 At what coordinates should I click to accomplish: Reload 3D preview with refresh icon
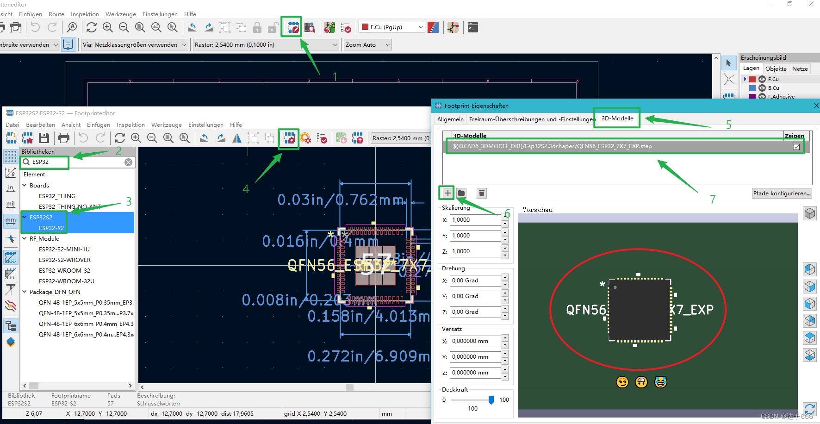809,410
